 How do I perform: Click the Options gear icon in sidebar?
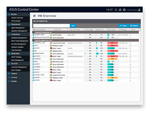click(9, 73)
